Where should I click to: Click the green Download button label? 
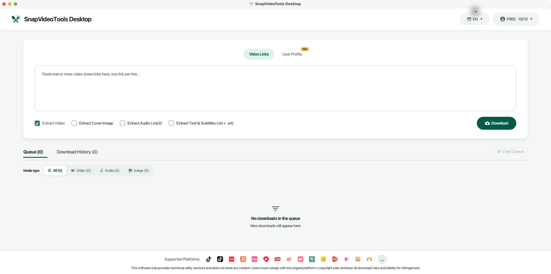pos(500,123)
